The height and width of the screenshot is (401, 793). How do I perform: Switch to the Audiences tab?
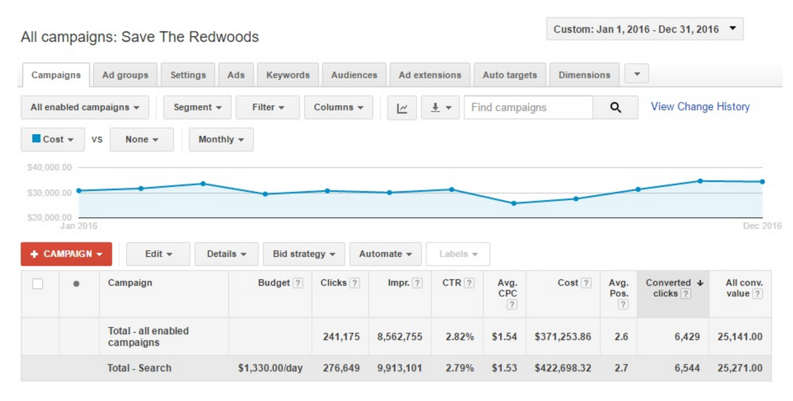point(354,75)
